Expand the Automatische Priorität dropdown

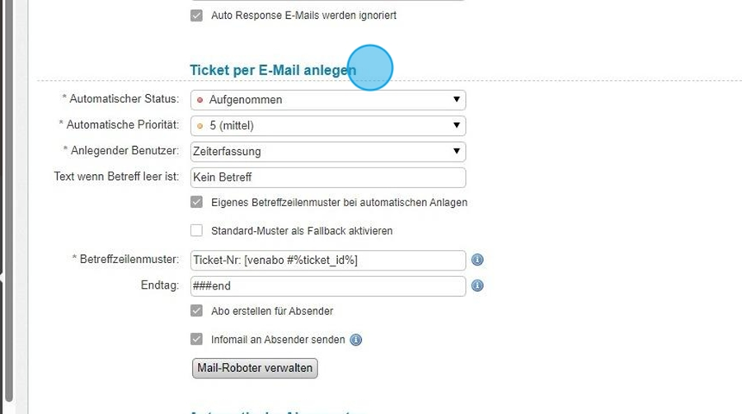click(x=327, y=126)
